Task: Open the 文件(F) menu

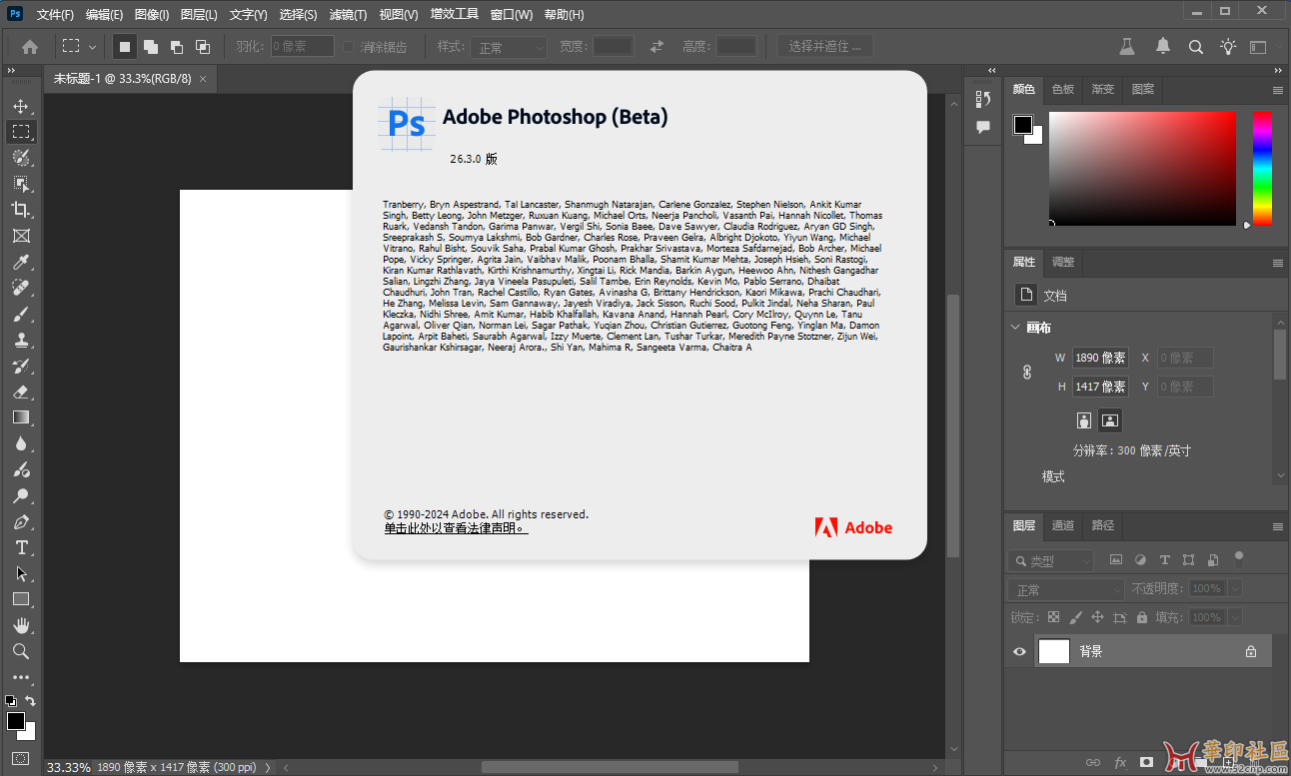Action: (x=55, y=15)
